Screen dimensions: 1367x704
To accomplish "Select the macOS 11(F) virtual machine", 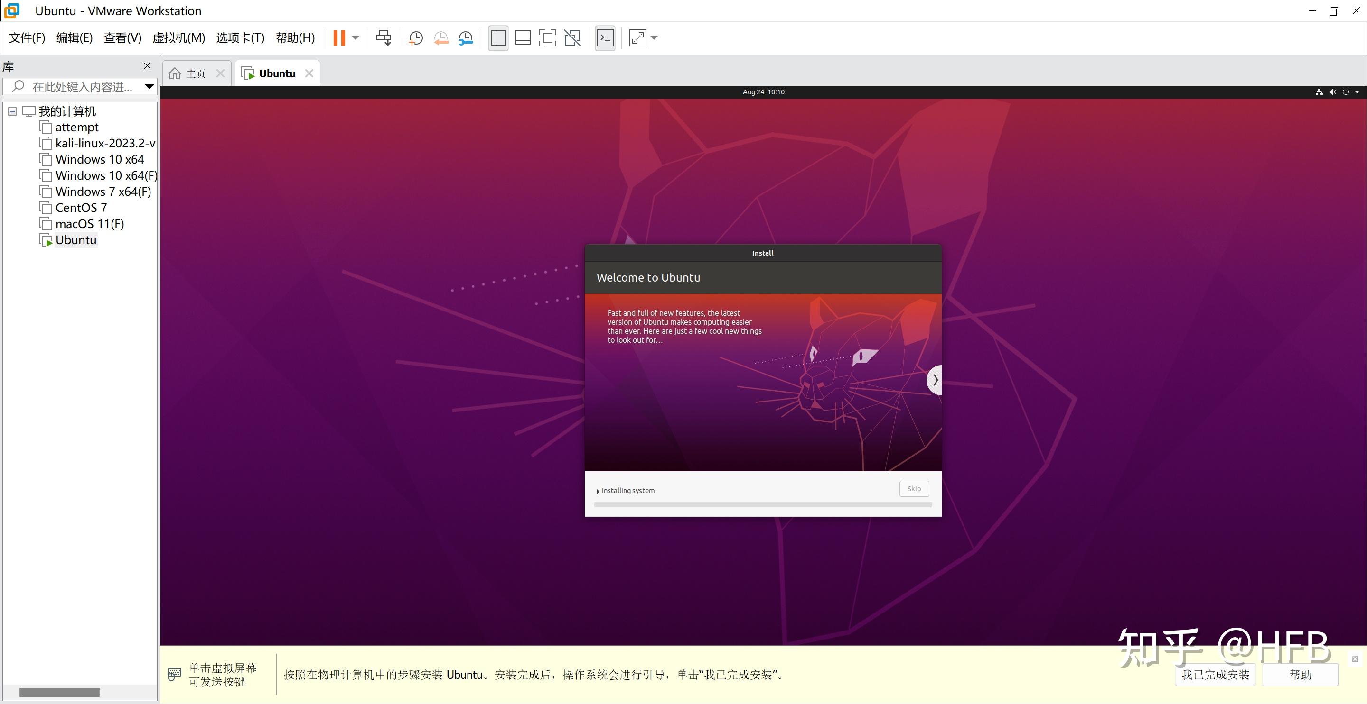I will [90, 224].
